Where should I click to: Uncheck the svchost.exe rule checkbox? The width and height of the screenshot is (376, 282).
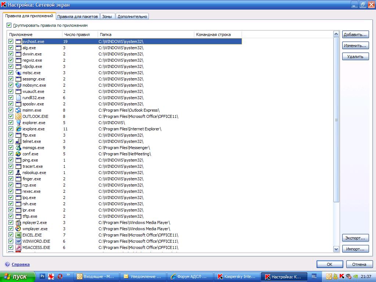(11, 41)
